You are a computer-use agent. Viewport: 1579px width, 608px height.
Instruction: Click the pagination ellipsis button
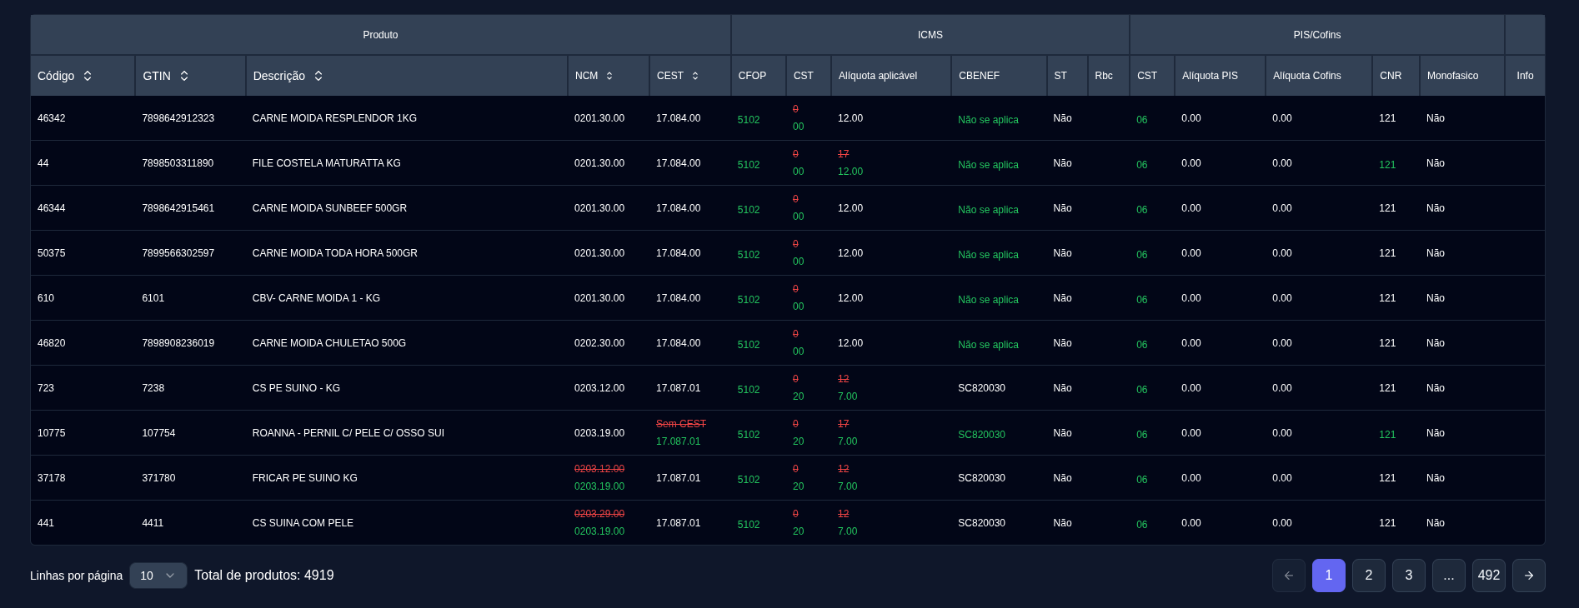point(1448,576)
